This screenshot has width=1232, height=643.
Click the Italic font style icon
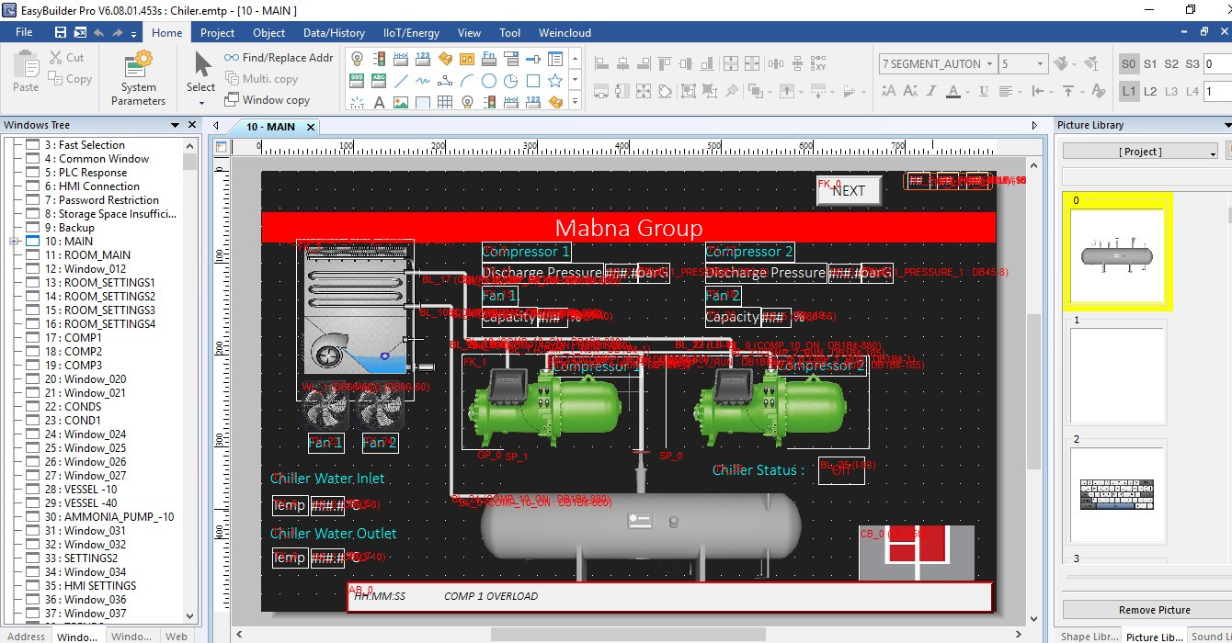(x=932, y=92)
